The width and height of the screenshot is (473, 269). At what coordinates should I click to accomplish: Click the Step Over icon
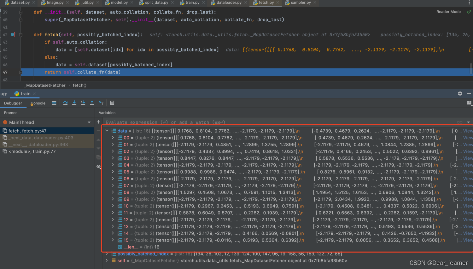point(65,103)
